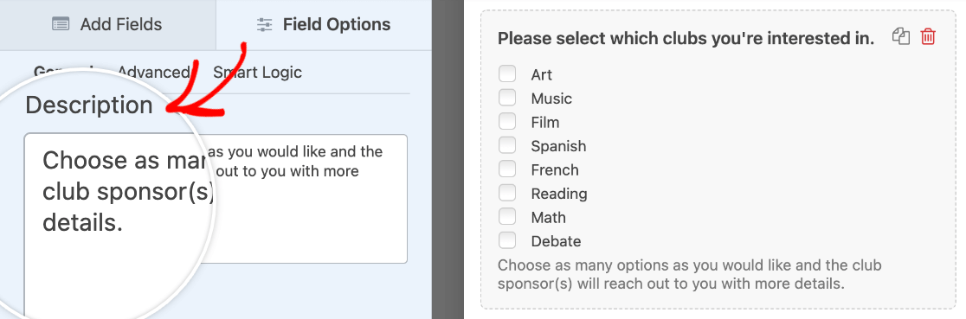Open the Advanced sub-tab
The width and height of the screenshot is (966, 319).
(153, 72)
